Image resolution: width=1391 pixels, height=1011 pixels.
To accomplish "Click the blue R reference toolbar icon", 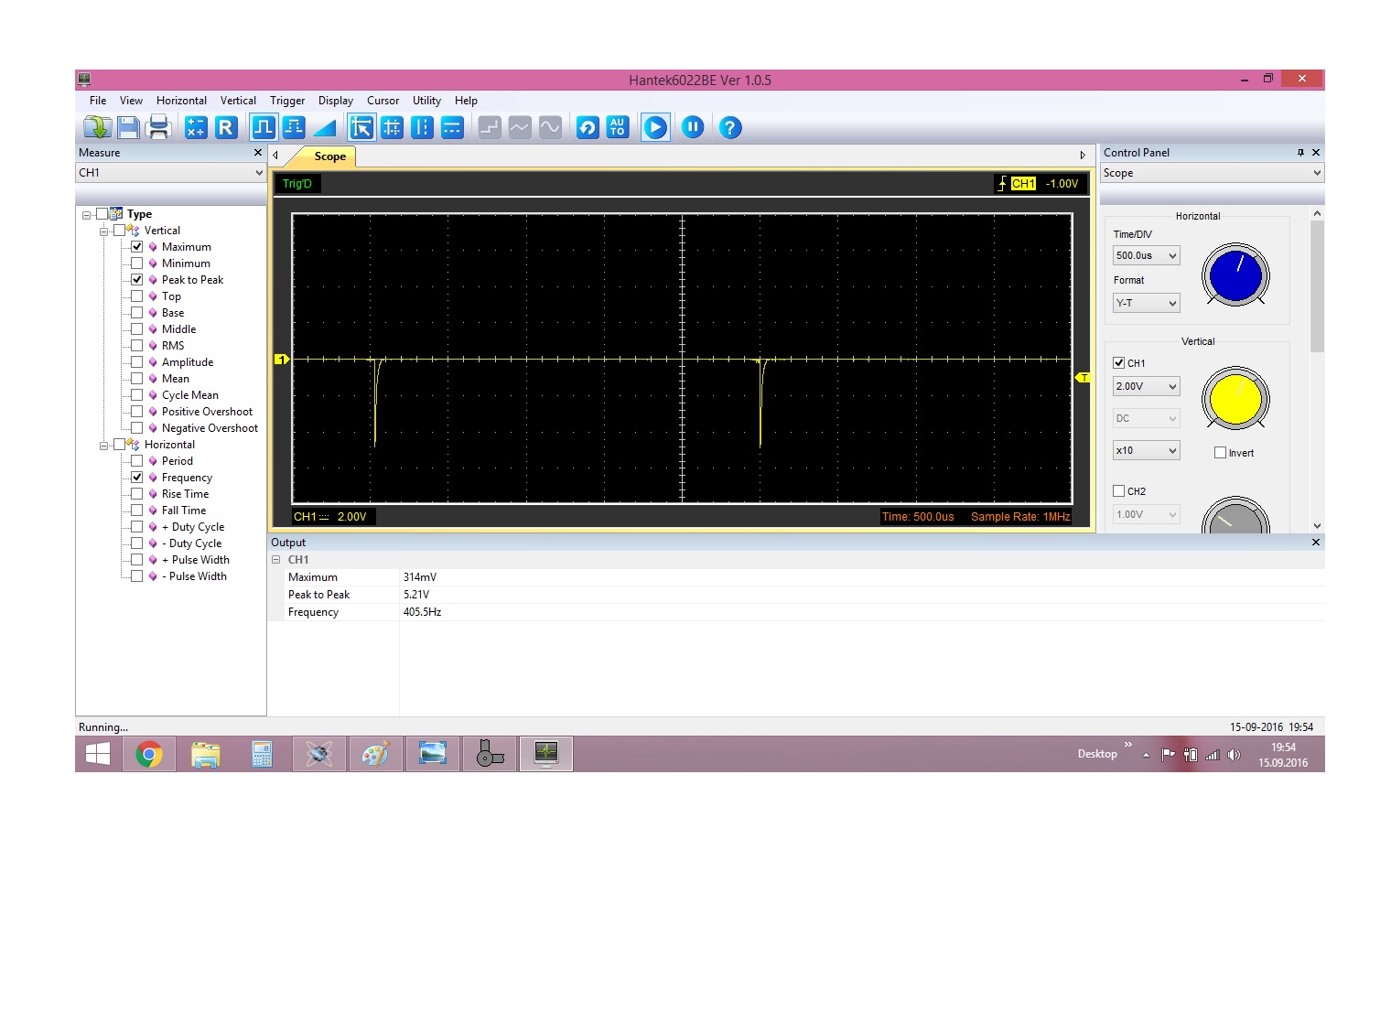I will [226, 128].
